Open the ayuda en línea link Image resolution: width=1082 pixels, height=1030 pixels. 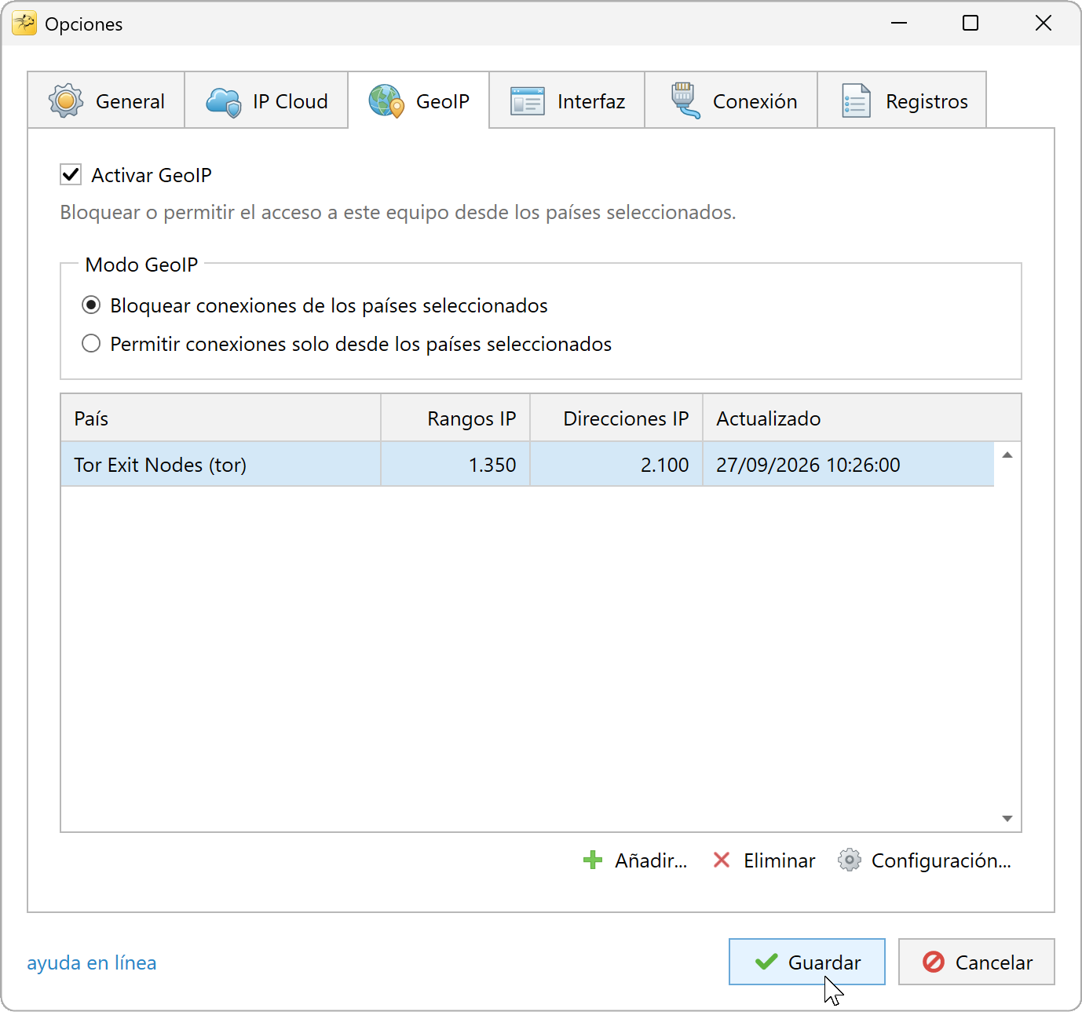92,962
